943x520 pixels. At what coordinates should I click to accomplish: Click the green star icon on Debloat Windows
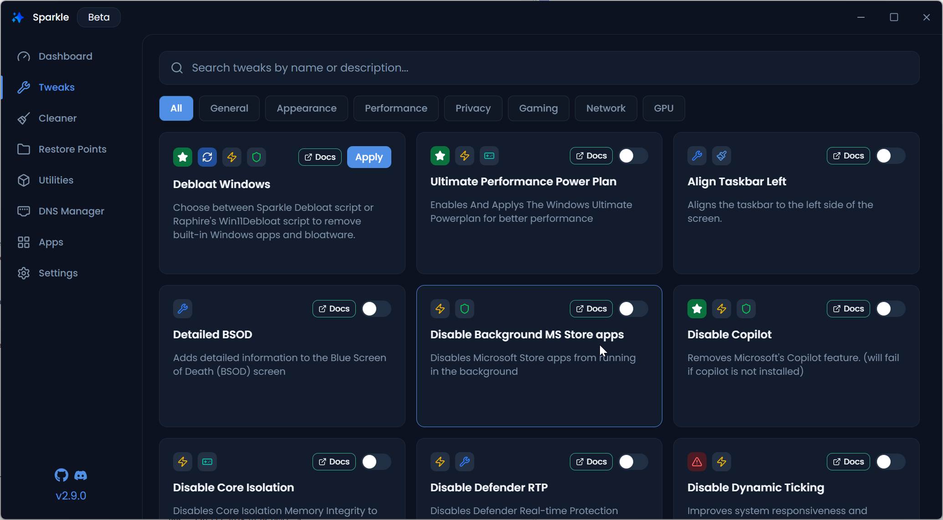[x=183, y=157]
